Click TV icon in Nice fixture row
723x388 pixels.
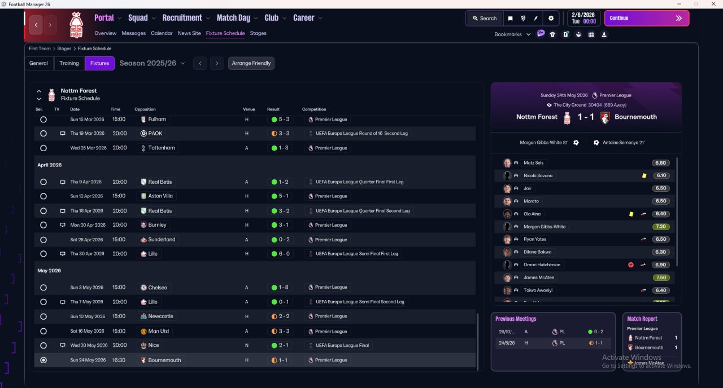[63, 345]
